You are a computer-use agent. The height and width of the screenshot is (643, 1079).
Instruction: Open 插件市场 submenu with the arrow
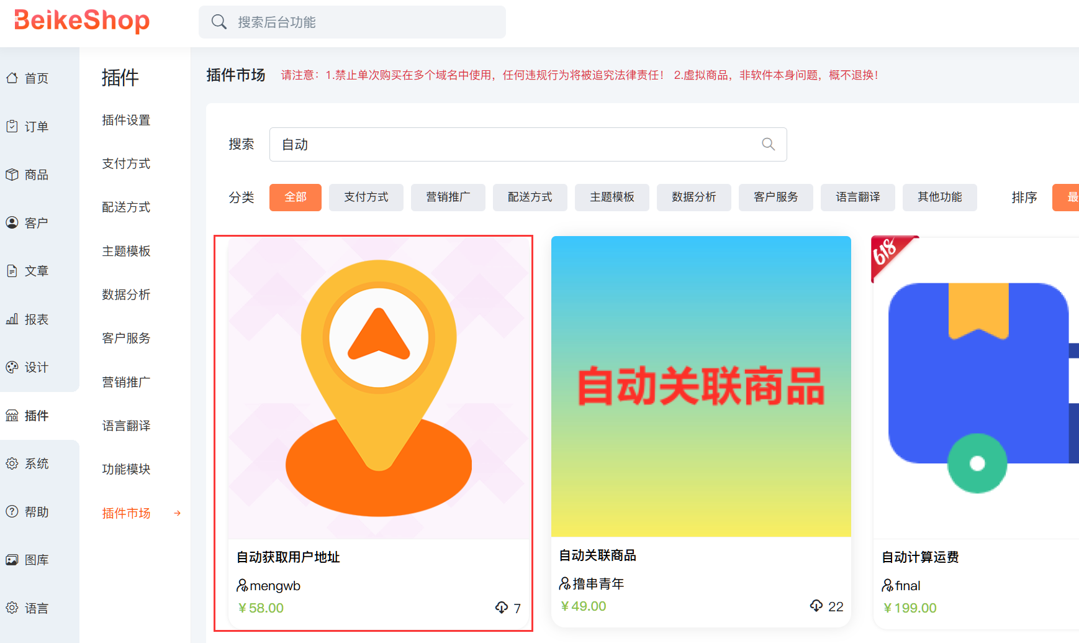click(177, 513)
